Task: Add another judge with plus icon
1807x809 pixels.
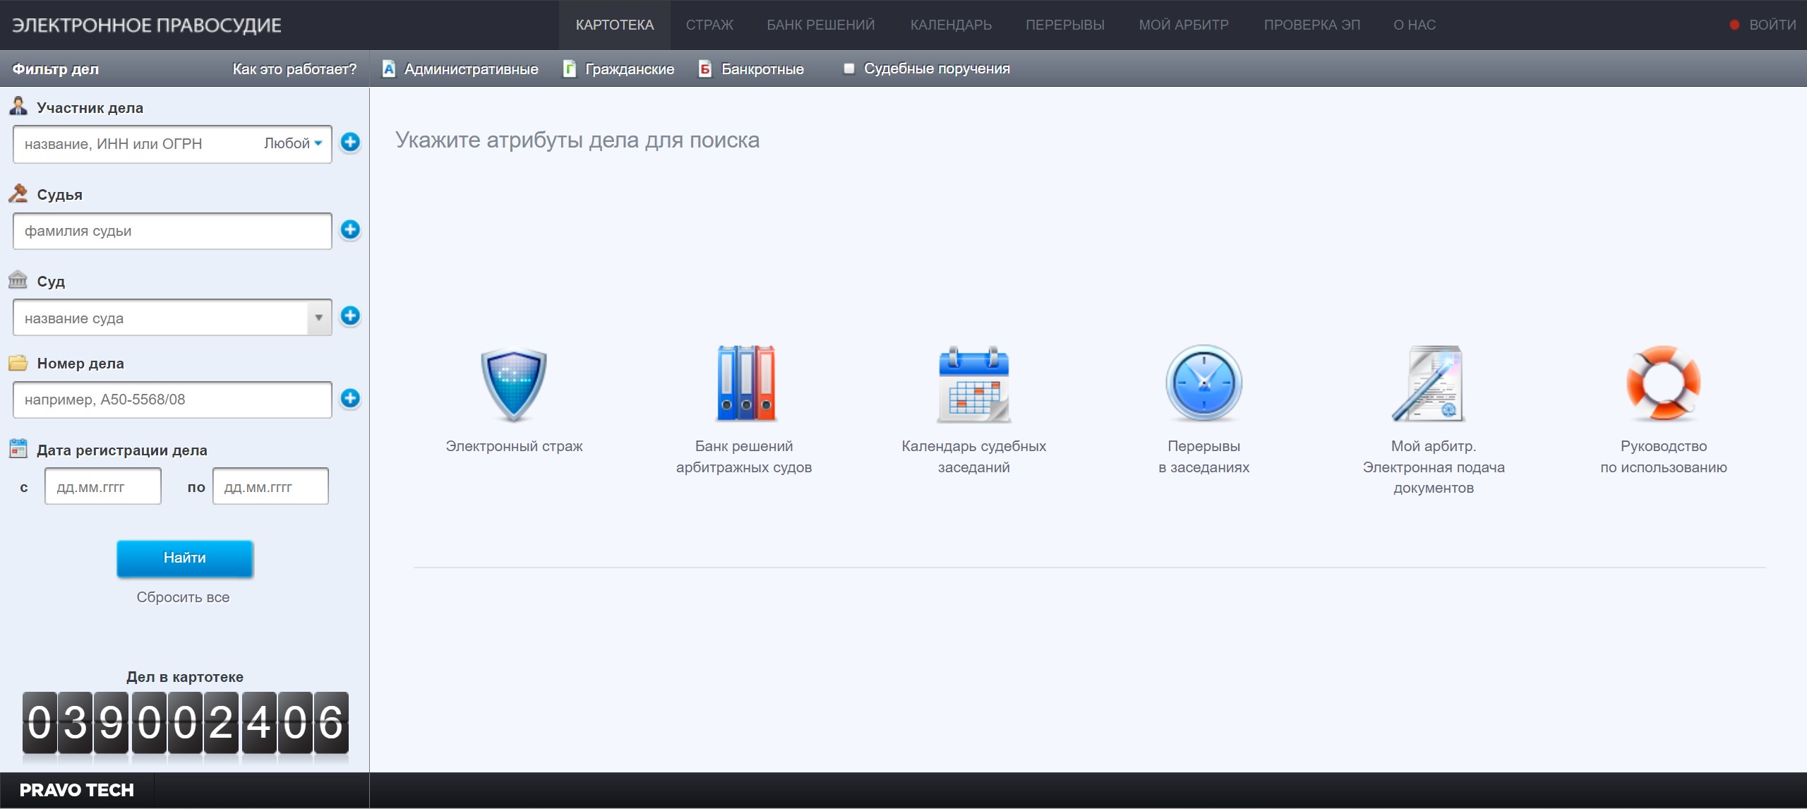Action: [x=350, y=230]
